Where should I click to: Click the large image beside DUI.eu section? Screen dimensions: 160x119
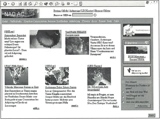tap(45, 39)
